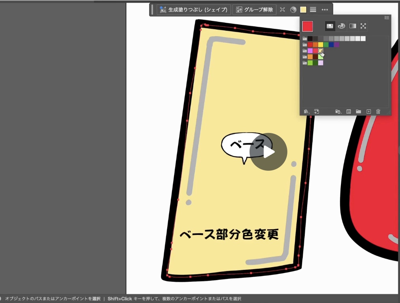Open the Swatch Libraries menu icon
The image size is (400, 303).
tap(306, 111)
